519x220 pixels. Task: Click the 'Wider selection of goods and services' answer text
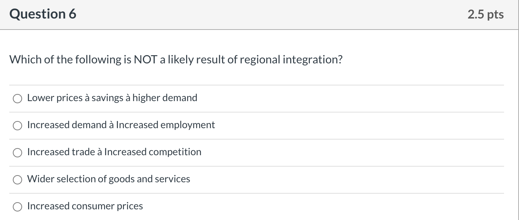[108, 179]
